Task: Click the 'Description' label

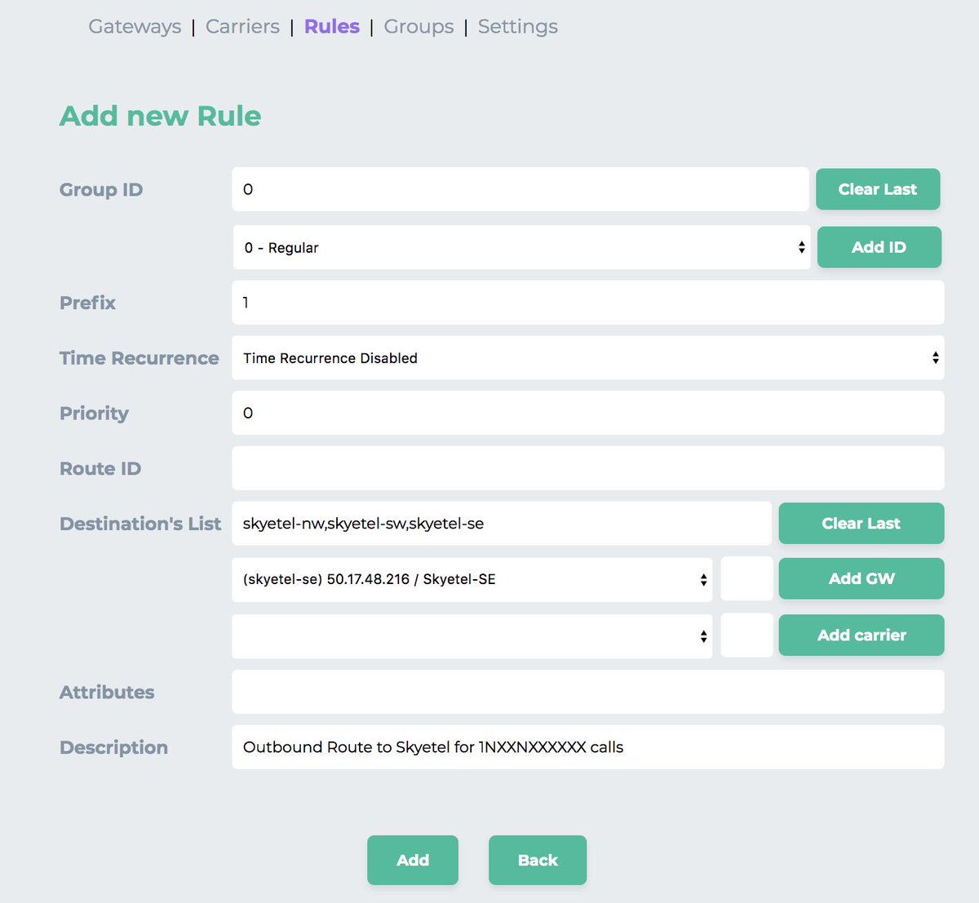Action: point(113,747)
